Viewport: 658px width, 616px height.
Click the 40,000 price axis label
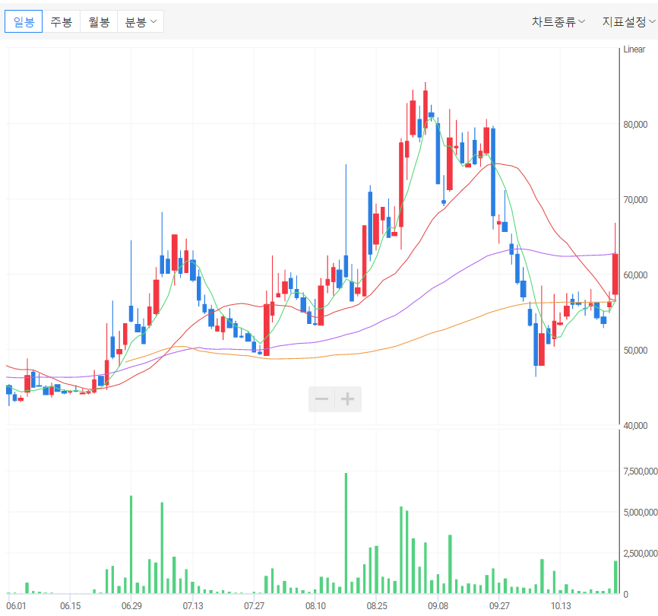tap(635, 425)
